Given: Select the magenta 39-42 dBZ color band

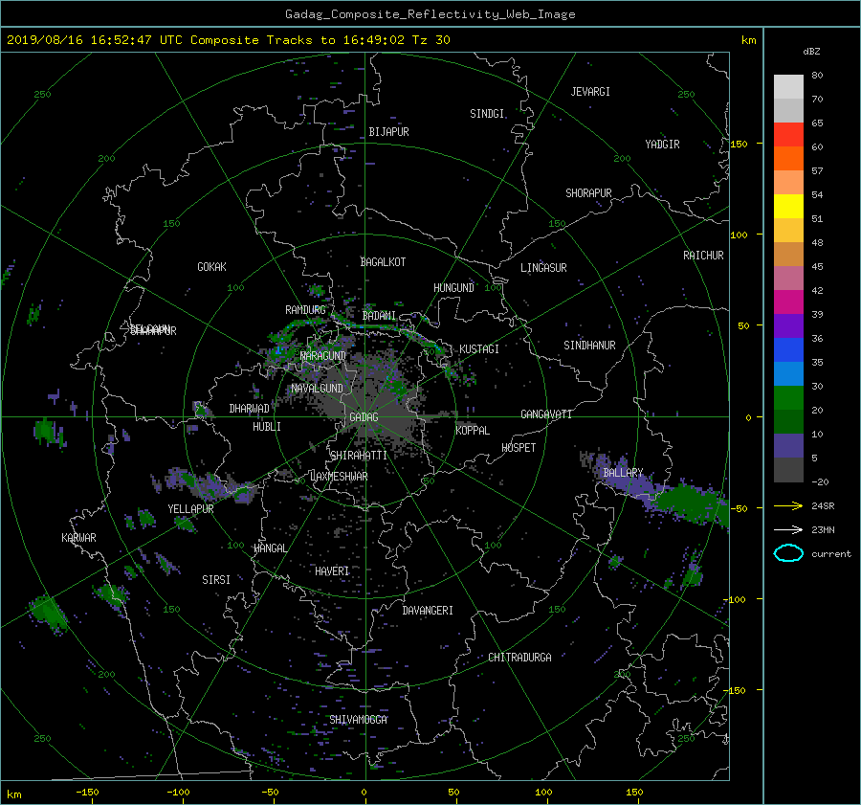Looking at the screenshot, I should (x=788, y=302).
